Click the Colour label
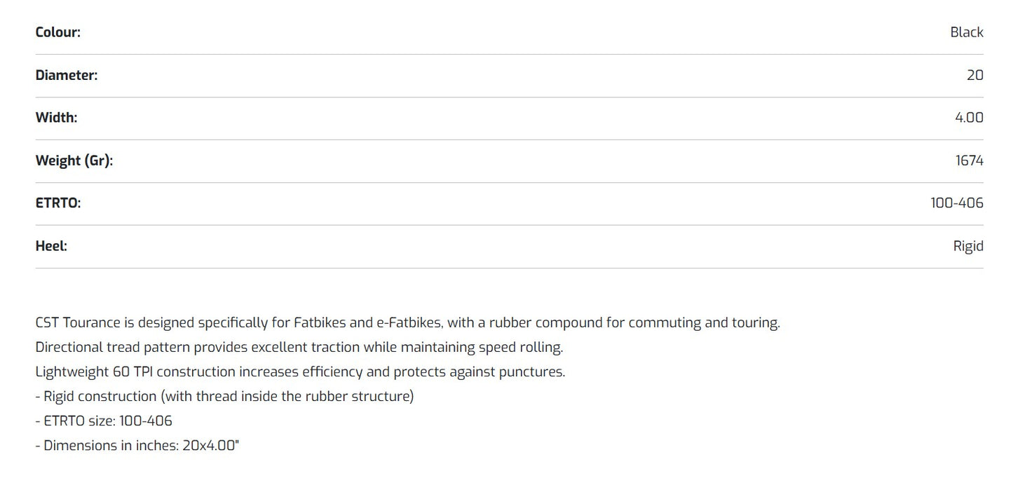 58,32
